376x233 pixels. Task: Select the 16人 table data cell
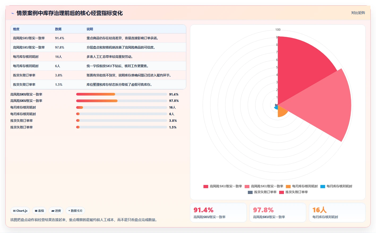(58, 57)
